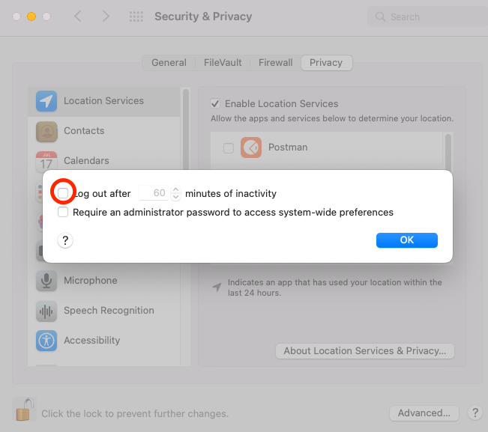Adjust the inactivity minutes stepper arrows

point(175,193)
